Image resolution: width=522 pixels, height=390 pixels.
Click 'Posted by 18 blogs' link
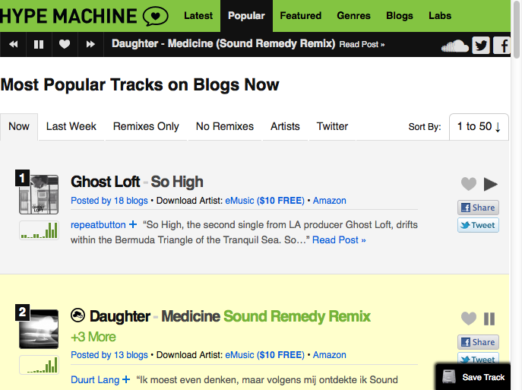coord(109,201)
